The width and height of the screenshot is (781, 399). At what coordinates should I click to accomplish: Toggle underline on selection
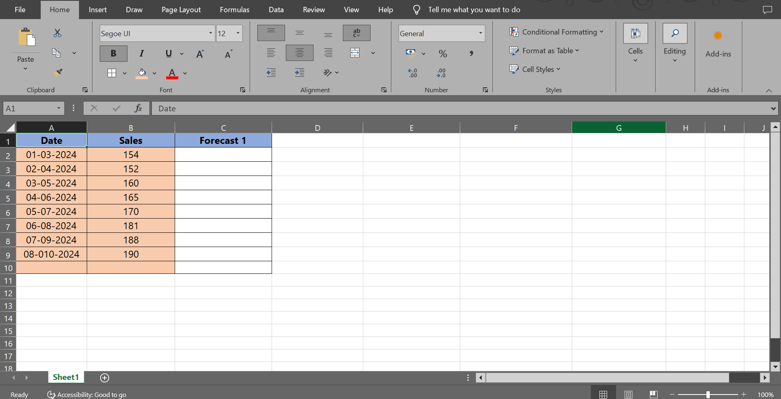click(x=168, y=53)
